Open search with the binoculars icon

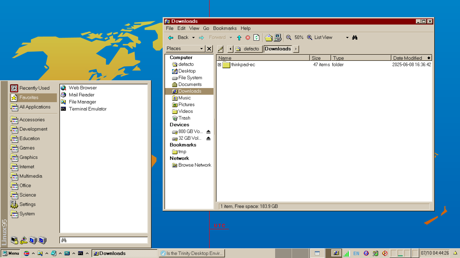(x=355, y=38)
